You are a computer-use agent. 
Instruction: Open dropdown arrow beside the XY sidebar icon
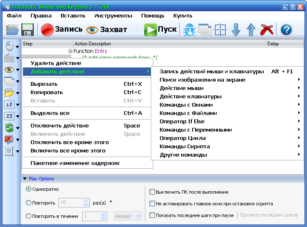[x=18, y=117]
